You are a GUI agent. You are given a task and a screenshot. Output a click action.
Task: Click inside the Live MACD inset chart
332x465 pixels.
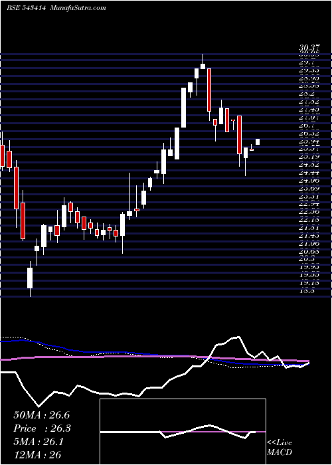pos(183,431)
